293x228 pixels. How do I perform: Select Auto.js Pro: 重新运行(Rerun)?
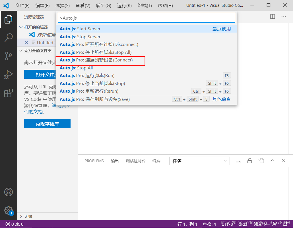[x=146, y=91]
